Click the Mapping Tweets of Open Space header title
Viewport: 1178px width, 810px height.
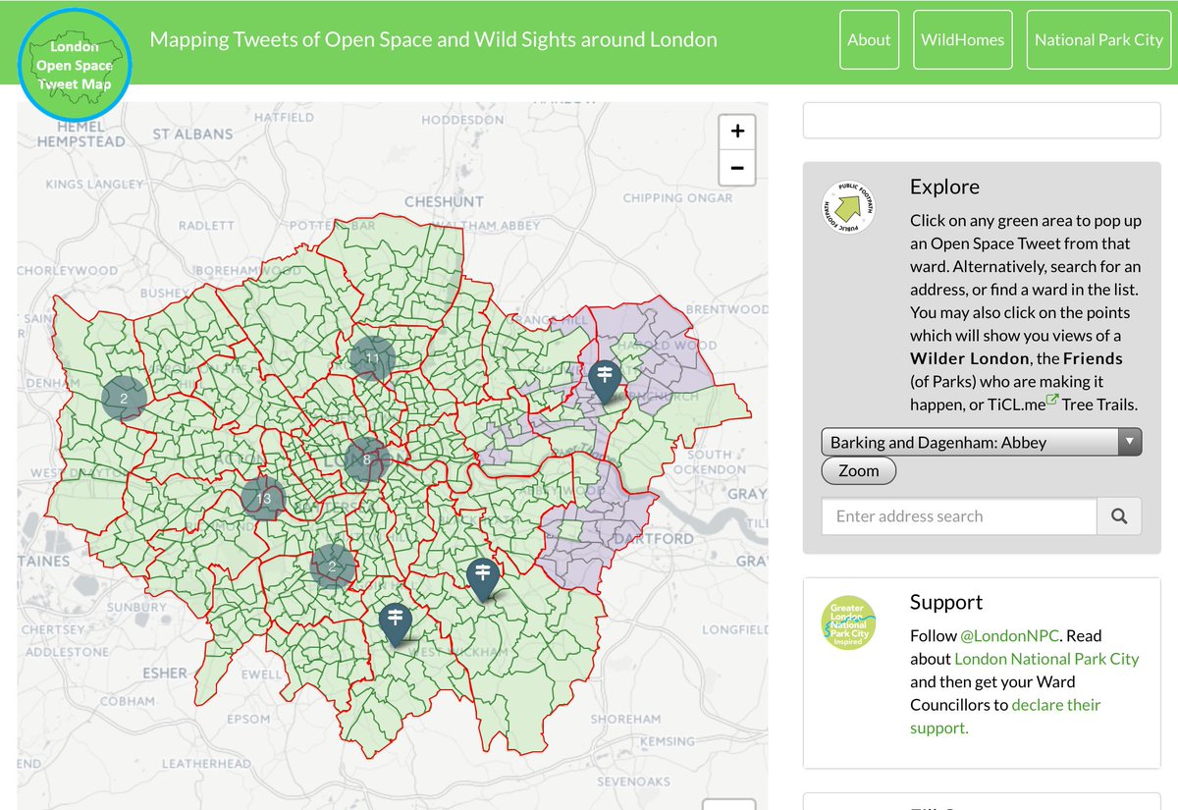point(433,40)
